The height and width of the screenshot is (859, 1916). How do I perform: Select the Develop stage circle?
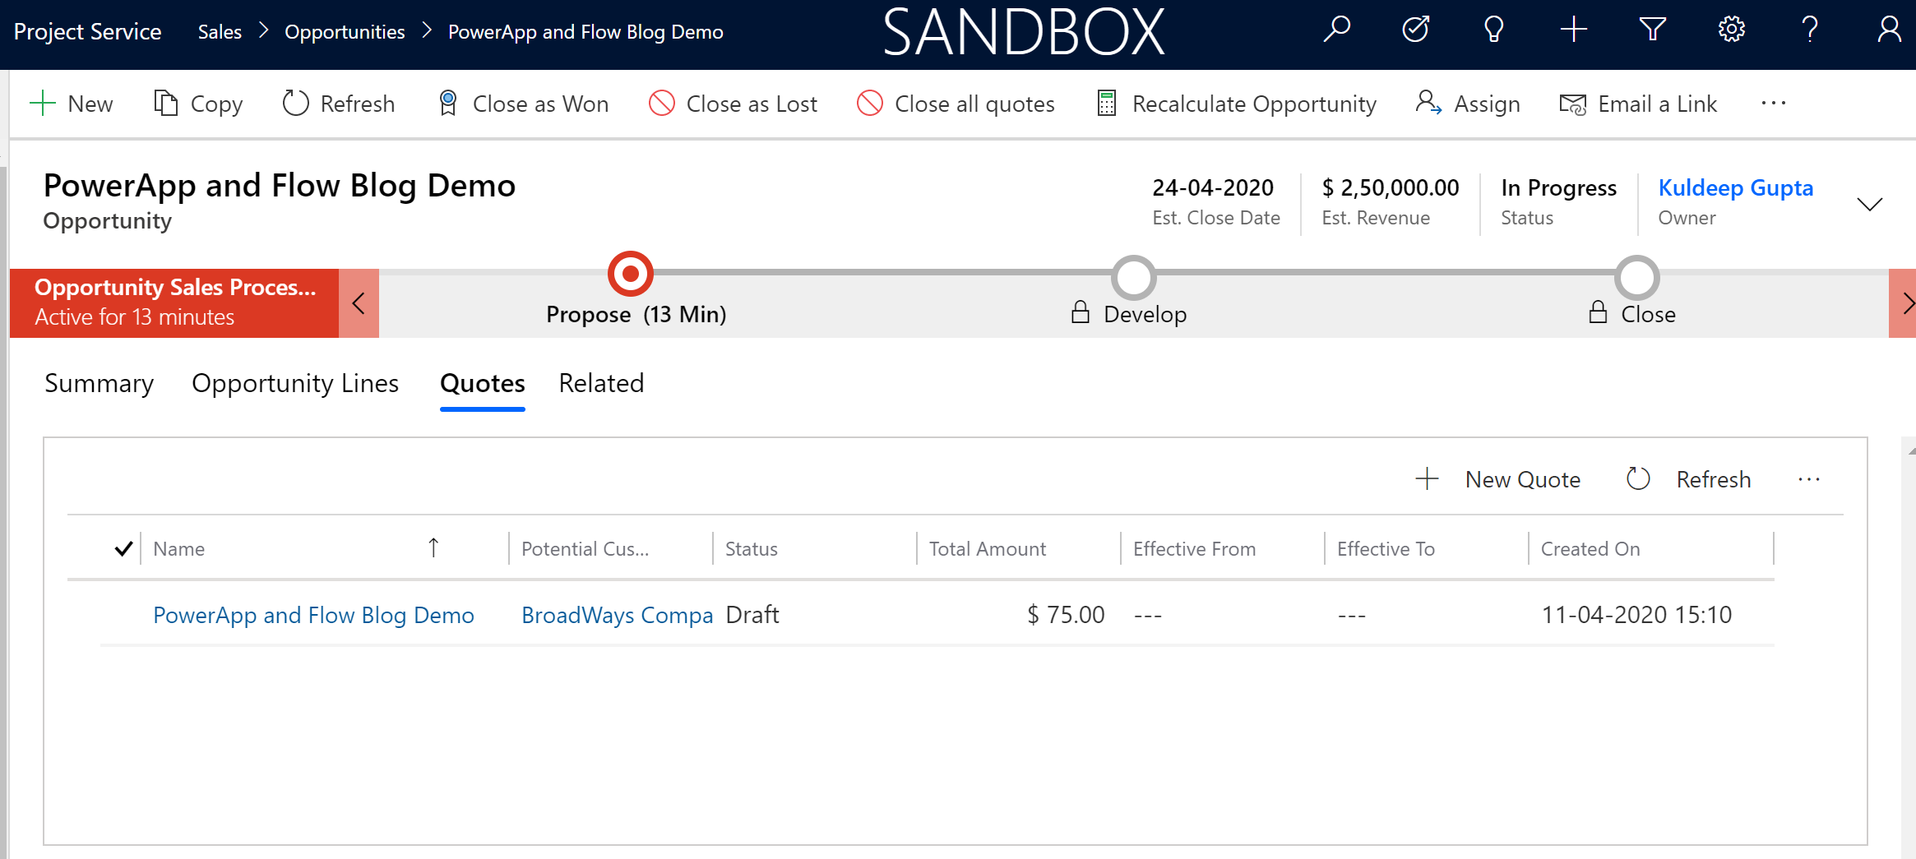pyautogui.click(x=1134, y=278)
